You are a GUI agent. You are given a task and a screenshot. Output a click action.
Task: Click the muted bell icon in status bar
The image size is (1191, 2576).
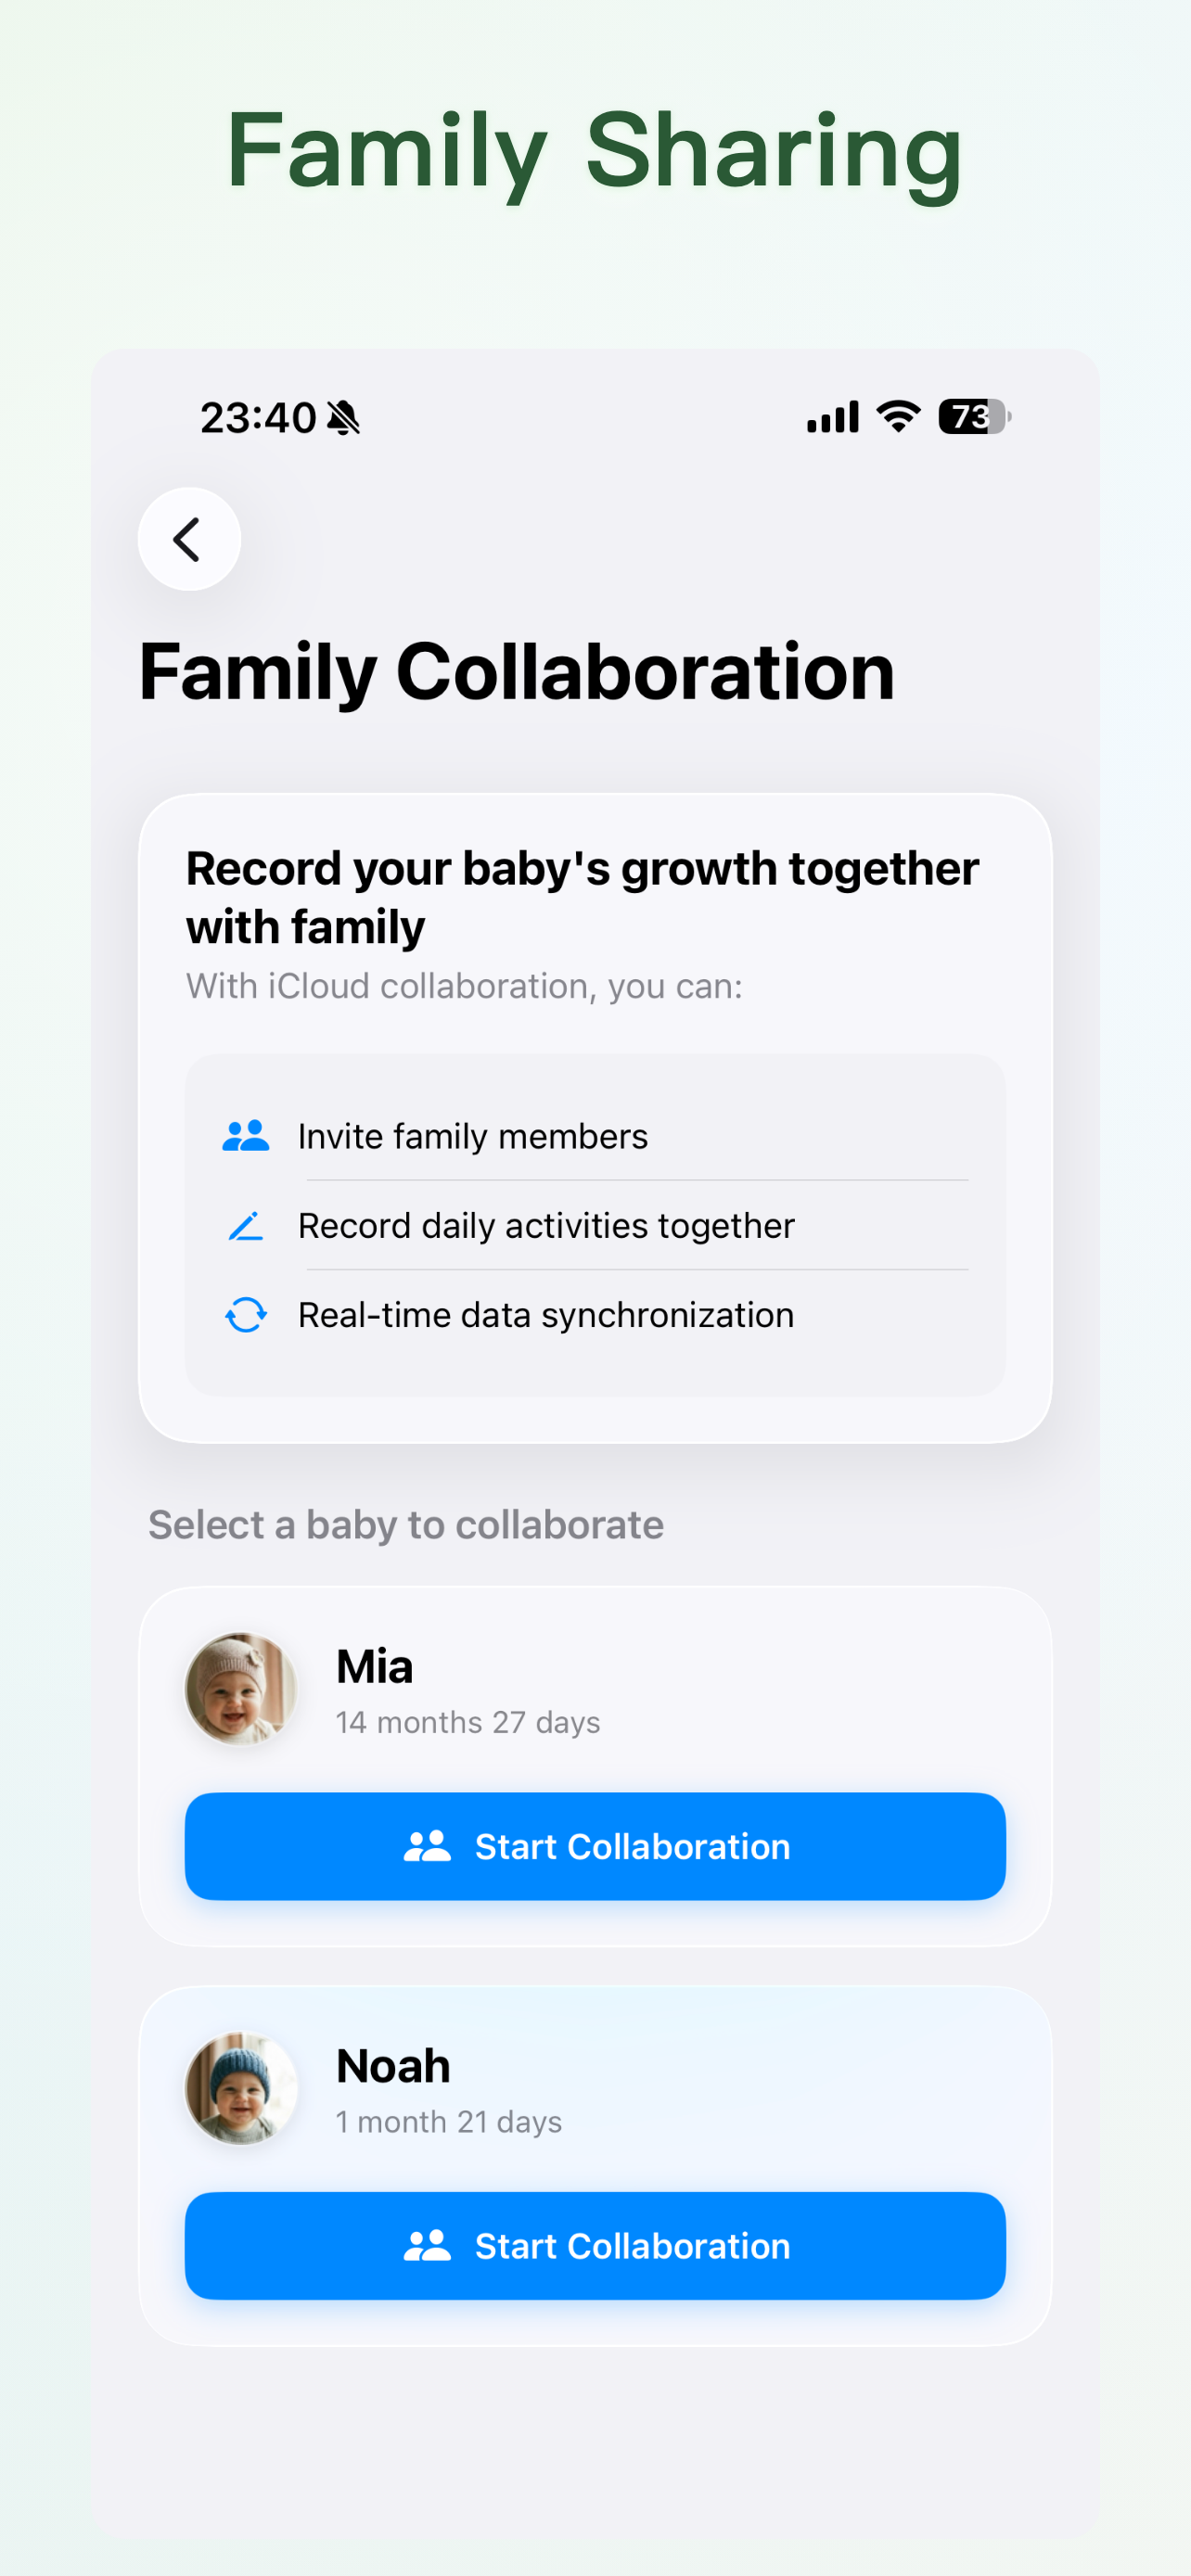343,417
